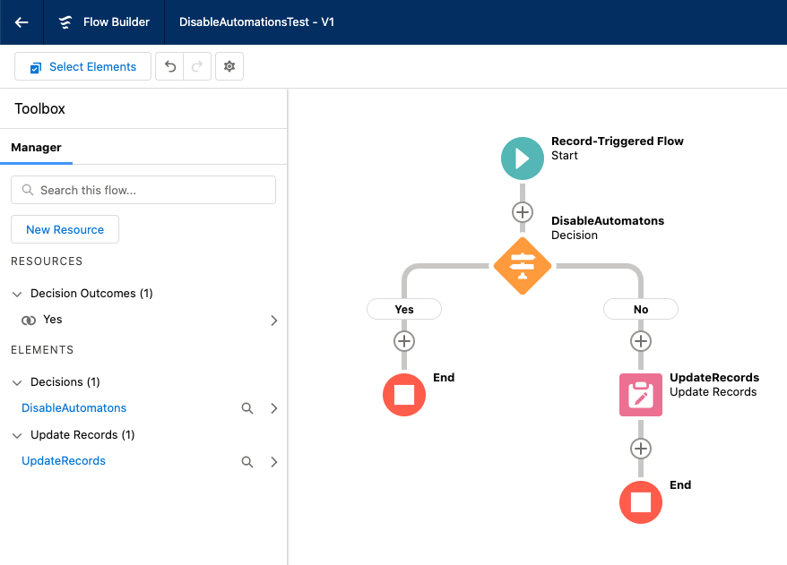Click the undo arrow icon
The image size is (787, 565).
point(170,67)
